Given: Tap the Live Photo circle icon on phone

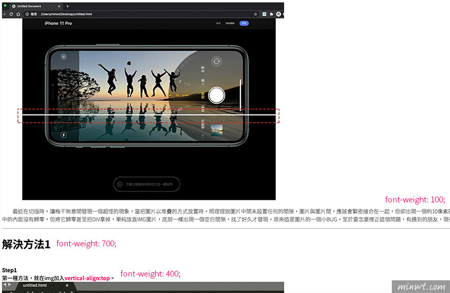Looking at the screenshot, I should [x=64, y=57].
